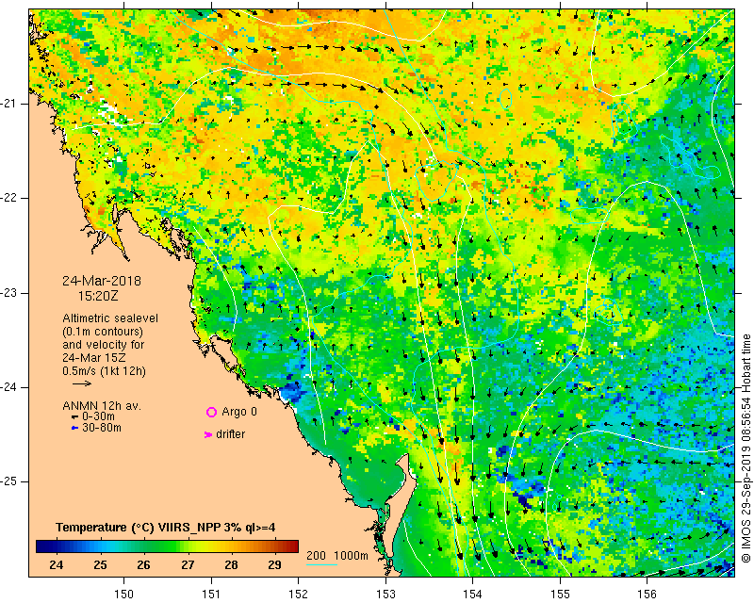Click the longitude axis label '156'
Screen dimensions: 754x603
[647, 595]
